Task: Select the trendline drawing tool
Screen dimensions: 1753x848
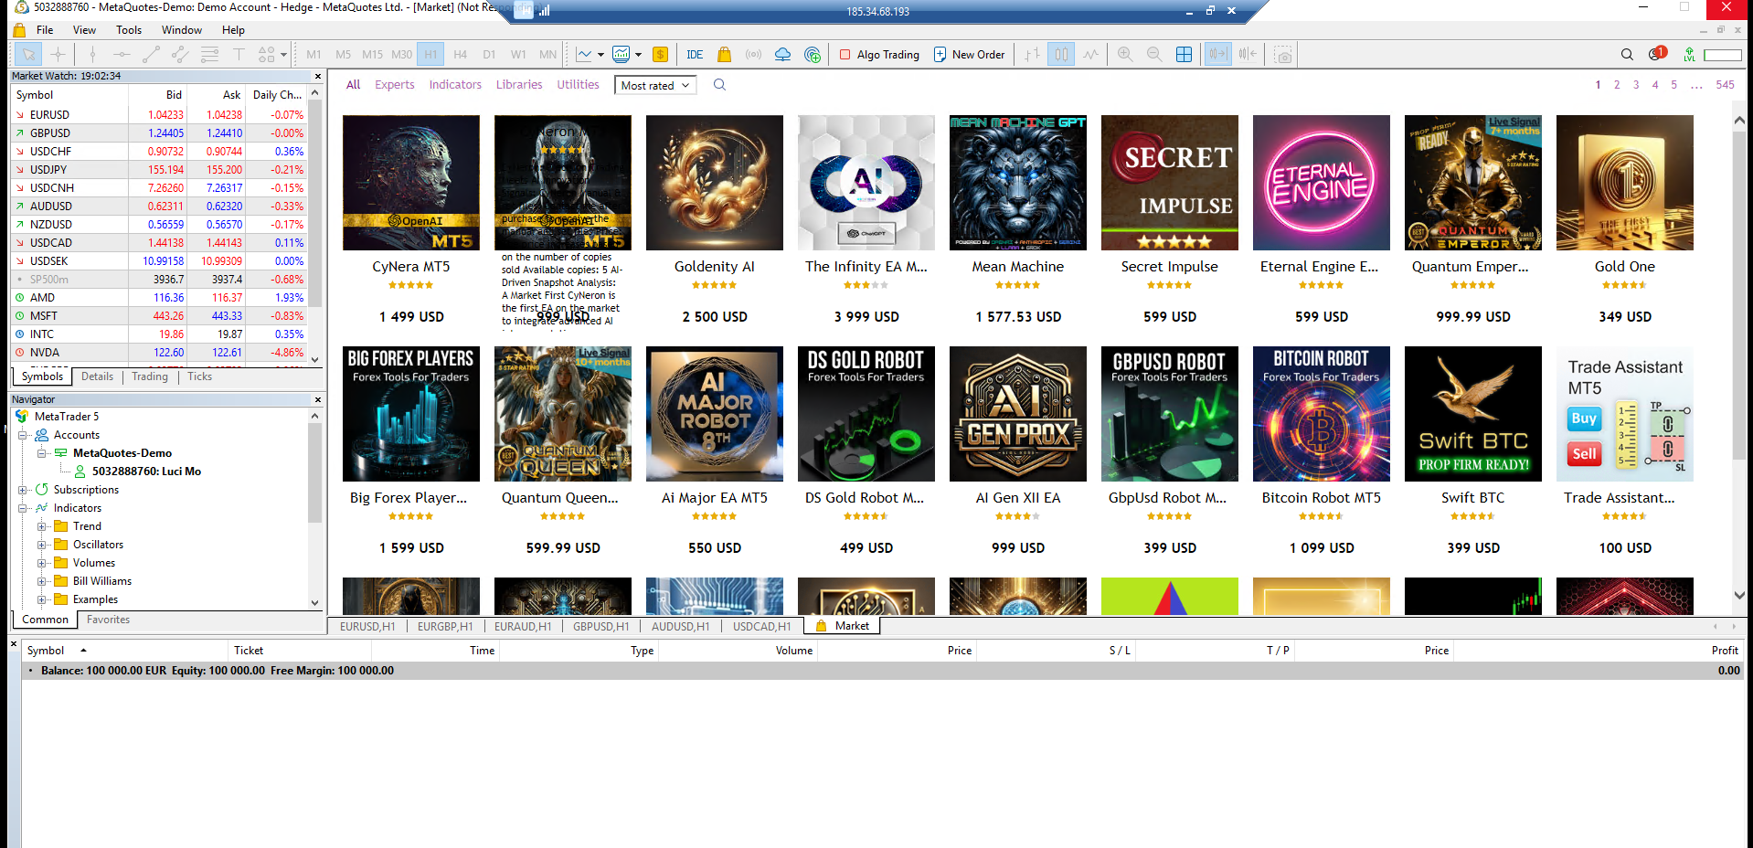Action: coord(151,55)
